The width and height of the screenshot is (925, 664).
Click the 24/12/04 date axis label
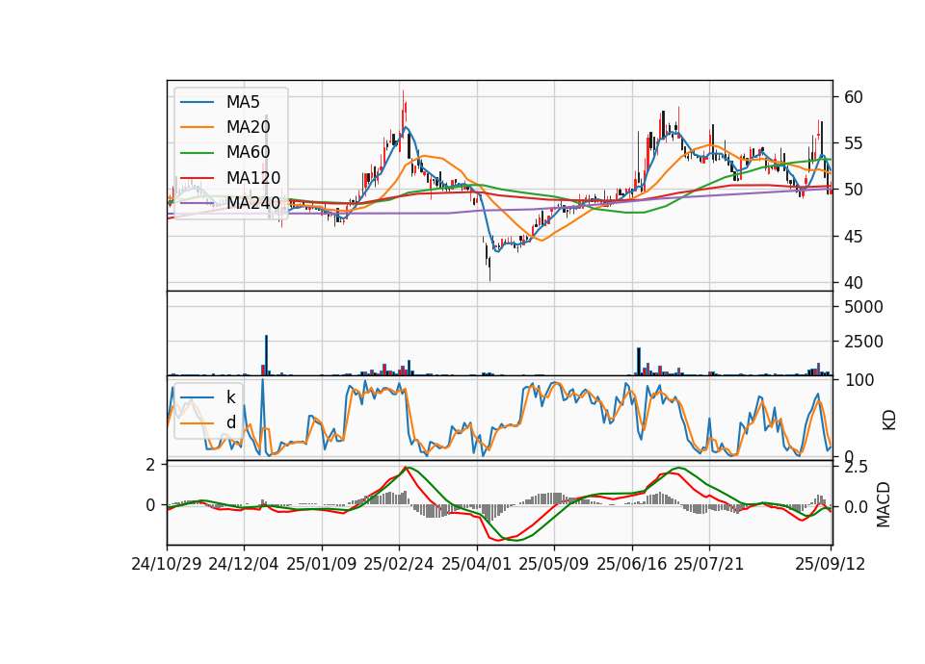pos(244,565)
